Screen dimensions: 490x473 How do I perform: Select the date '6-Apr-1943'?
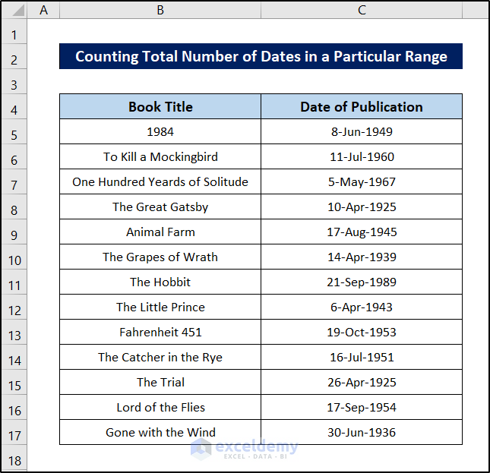[362, 307]
